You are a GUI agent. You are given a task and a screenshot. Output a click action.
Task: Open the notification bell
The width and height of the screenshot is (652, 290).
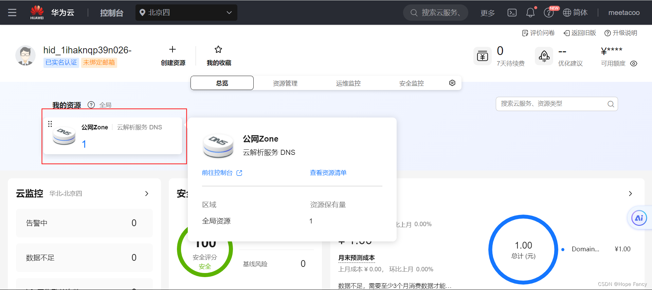click(x=530, y=13)
